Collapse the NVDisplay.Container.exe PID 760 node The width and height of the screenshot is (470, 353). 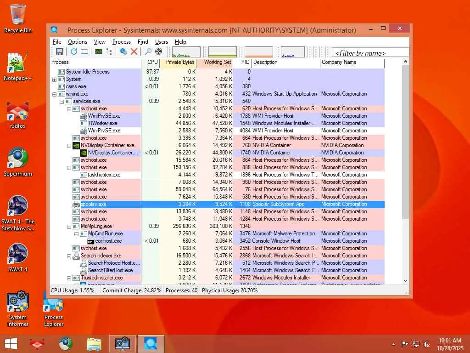[69, 146]
